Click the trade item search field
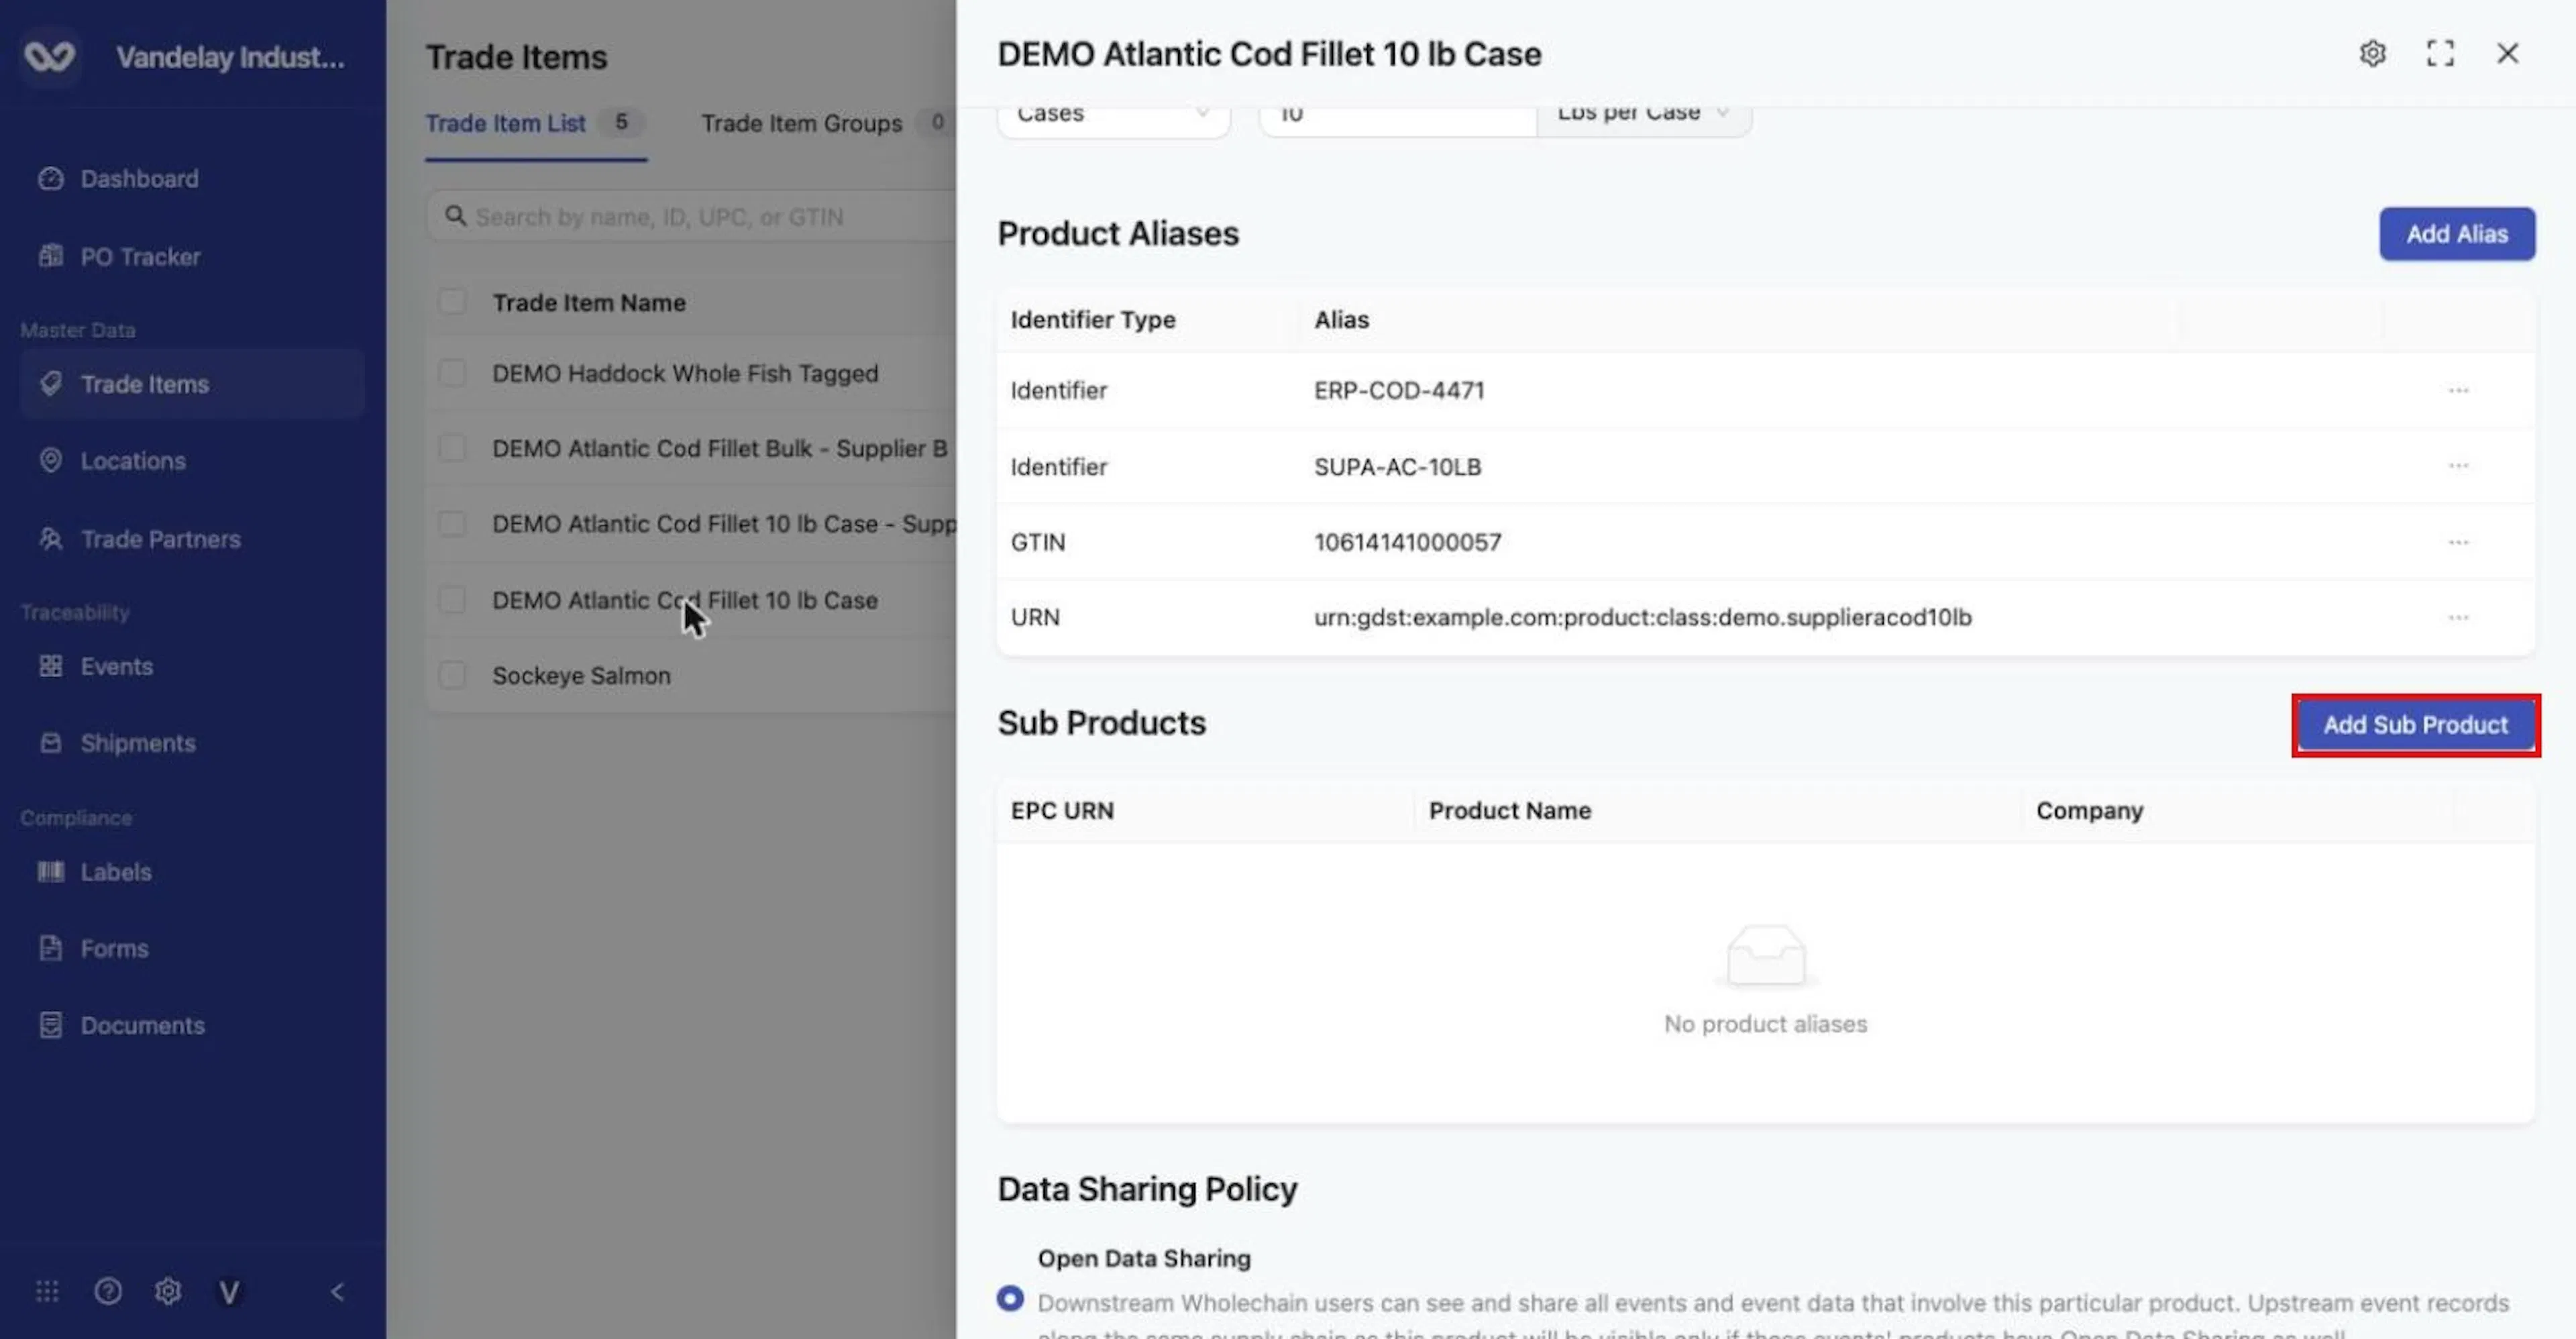Screen dimensions: 2576x1339 click(692, 216)
